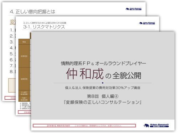Click the red notice box on middle slide

click(25, 112)
